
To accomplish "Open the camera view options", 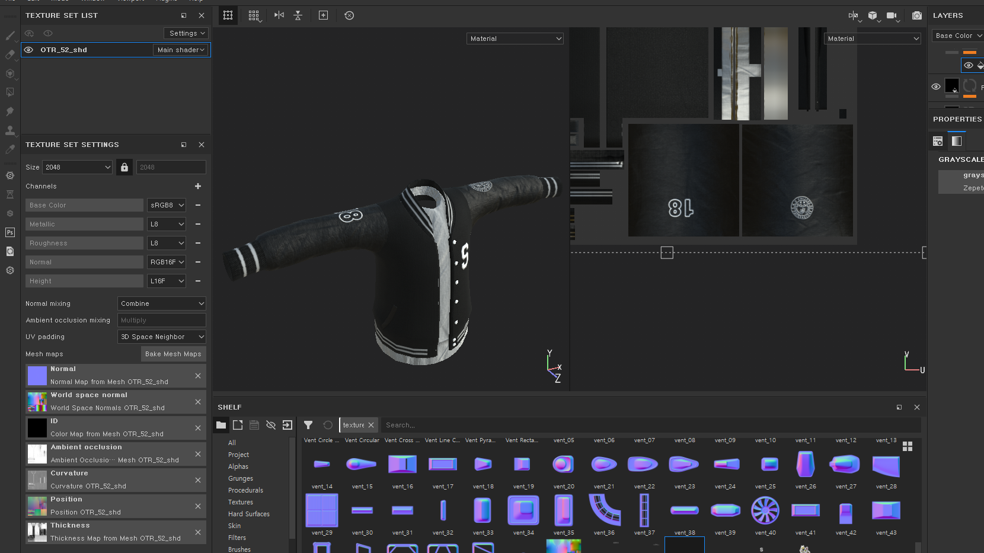I will [893, 16].
